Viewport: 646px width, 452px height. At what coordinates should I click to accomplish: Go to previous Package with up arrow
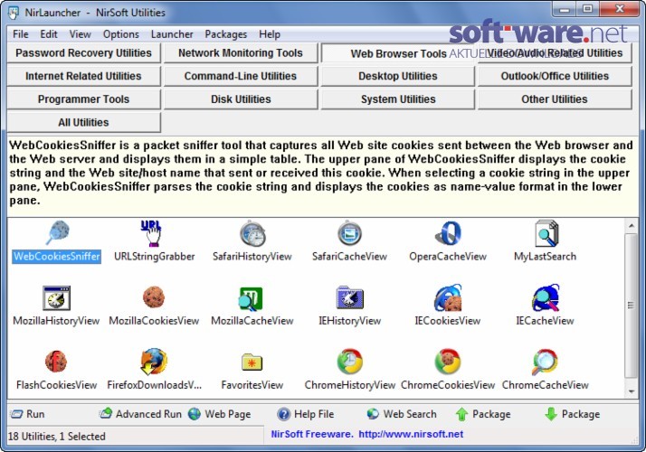click(x=483, y=414)
